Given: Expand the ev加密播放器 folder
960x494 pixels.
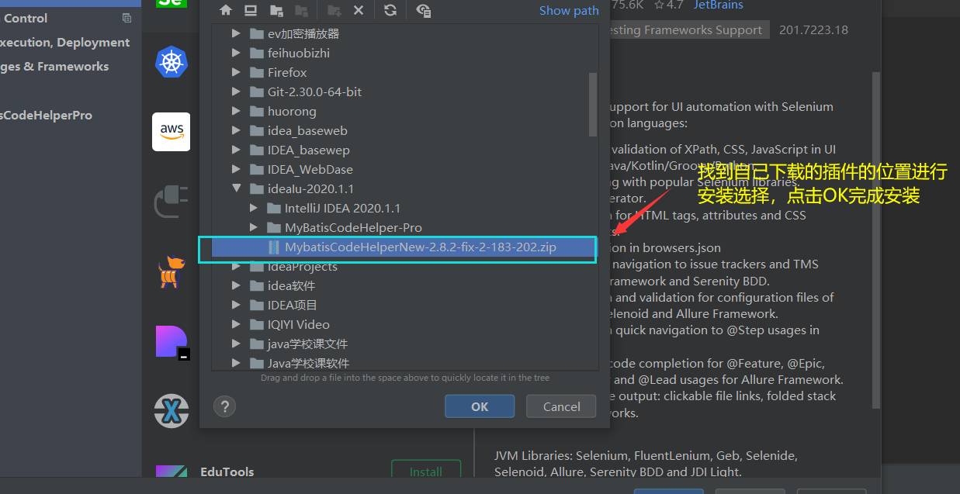Looking at the screenshot, I should pos(237,34).
